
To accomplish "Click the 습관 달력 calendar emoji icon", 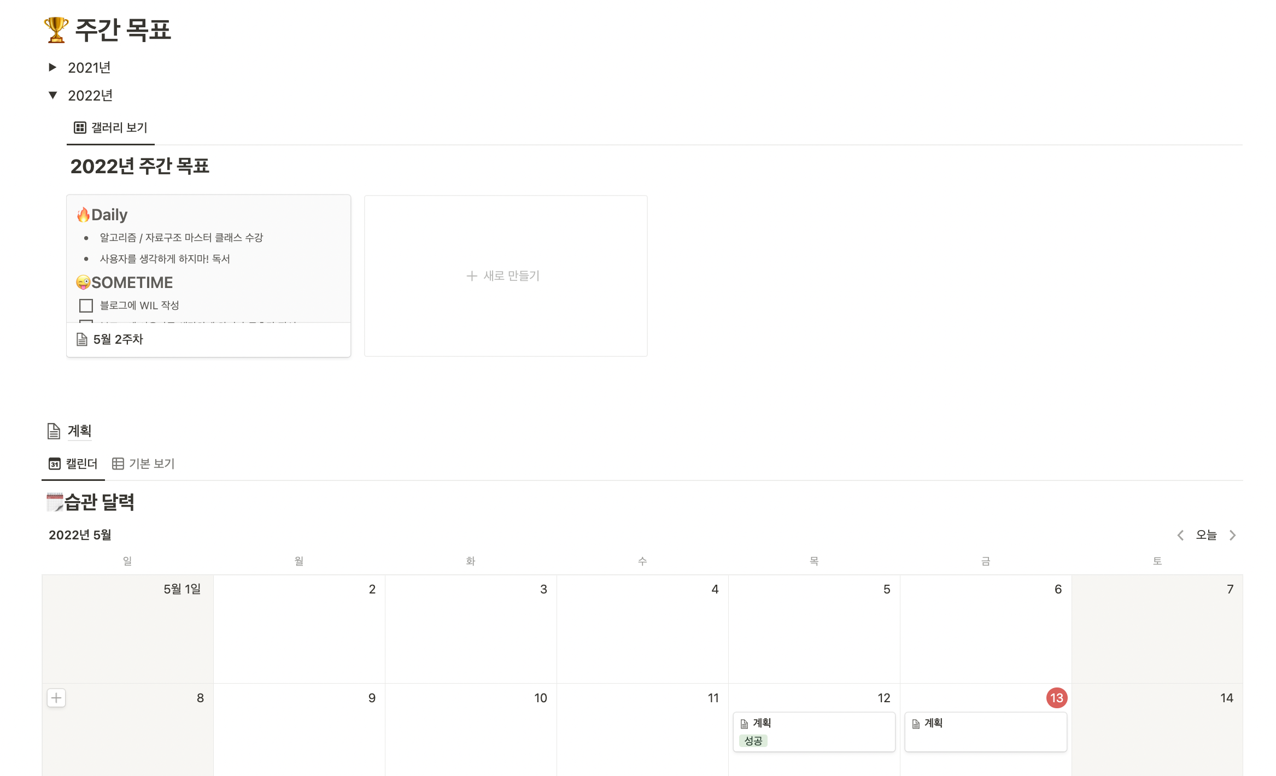I will point(55,502).
